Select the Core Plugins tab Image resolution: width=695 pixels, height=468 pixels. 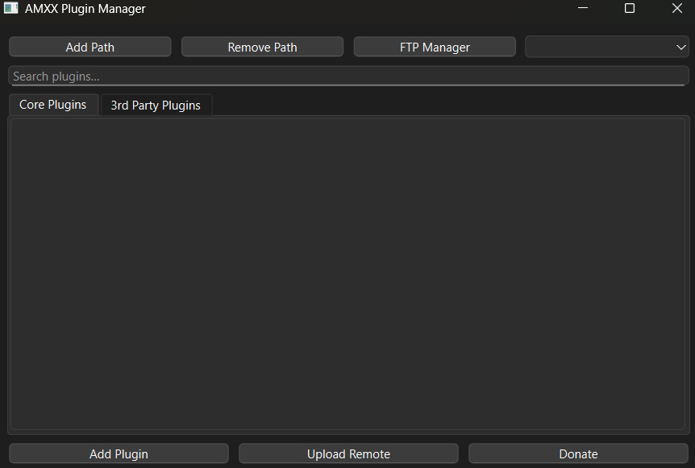pyautogui.click(x=52, y=105)
